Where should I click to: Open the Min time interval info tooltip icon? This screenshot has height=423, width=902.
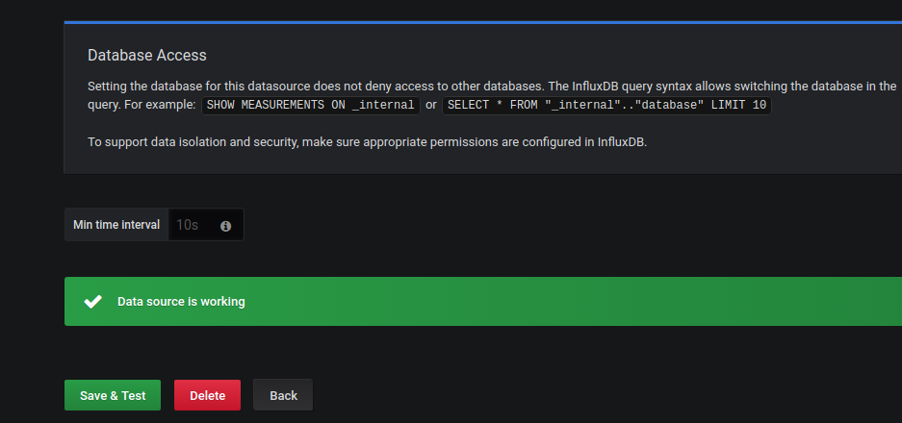coord(225,226)
